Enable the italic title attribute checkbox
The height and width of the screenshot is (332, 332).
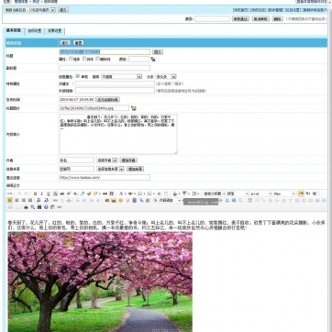point(84,59)
